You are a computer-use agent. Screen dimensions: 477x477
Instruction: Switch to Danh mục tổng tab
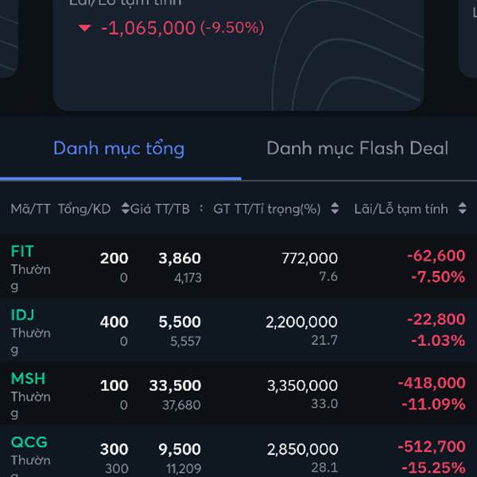(x=119, y=149)
